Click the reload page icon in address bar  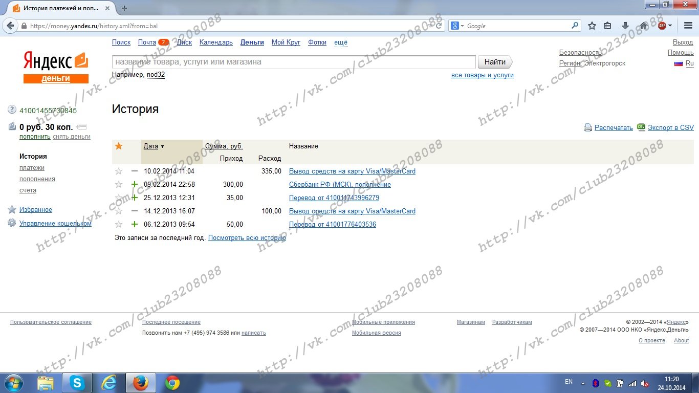439,26
